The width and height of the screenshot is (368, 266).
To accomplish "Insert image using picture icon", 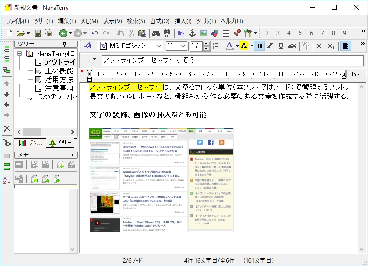I will click(x=204, y=33).
